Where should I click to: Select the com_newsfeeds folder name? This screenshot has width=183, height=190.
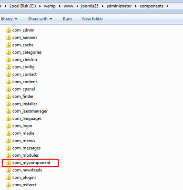27,170
